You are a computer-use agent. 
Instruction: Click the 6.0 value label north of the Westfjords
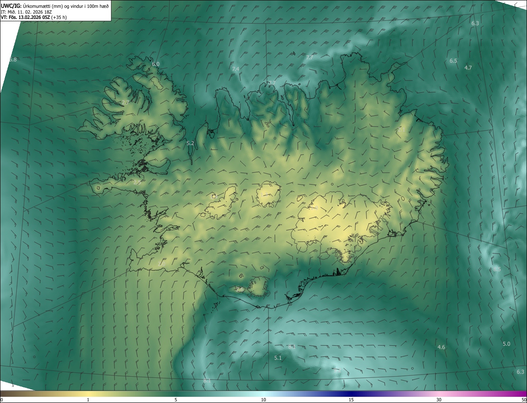click(x=156, y=64)
